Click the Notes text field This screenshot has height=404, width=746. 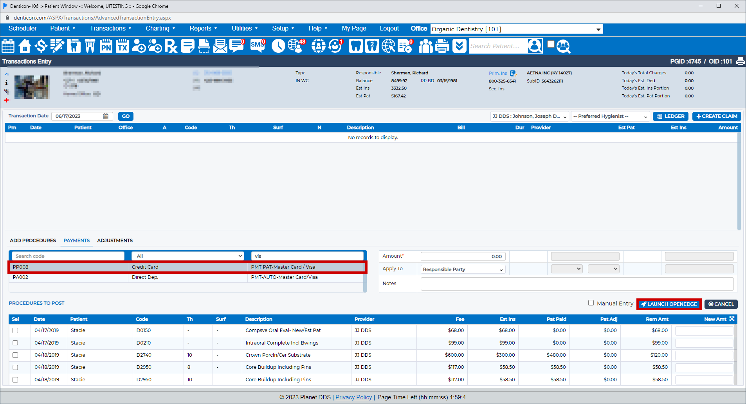click(x=577, y=284)
